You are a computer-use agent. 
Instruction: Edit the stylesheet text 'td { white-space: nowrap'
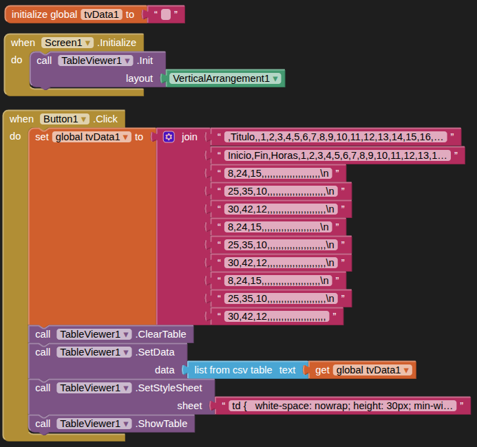(343, 406)
